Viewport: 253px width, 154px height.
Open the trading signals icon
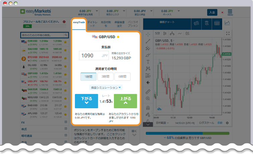coord(207,23)
